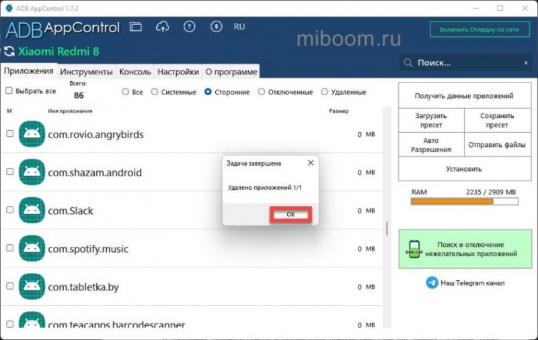This screenshot has height=340, width=538.
Task: Select the Удаленные radio filter
Action: click(x=325, y=92)
